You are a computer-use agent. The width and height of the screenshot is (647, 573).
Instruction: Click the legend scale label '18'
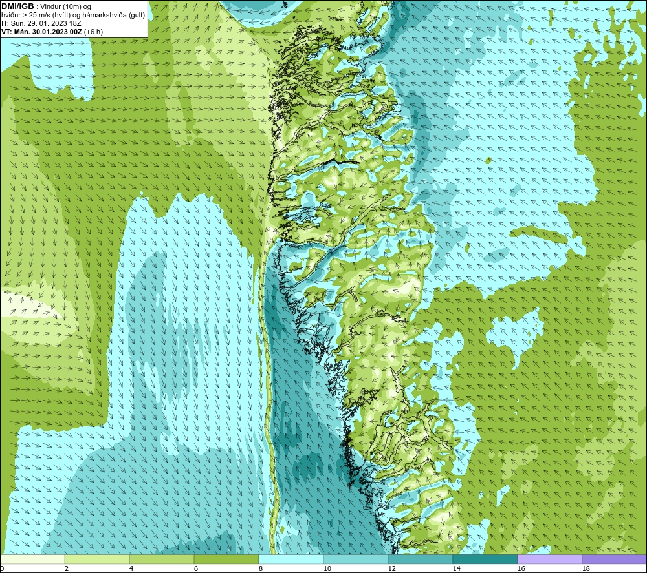pos(586,568)
